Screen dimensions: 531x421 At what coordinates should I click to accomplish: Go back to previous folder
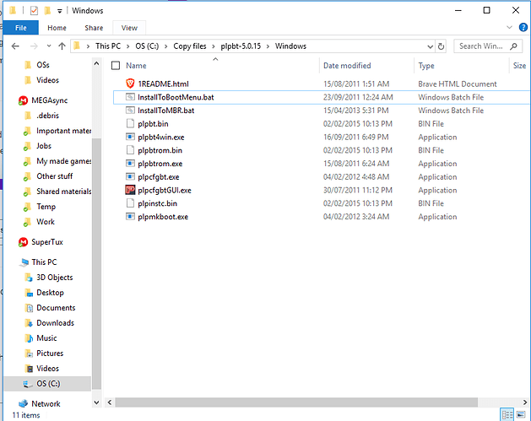(15, 46)
